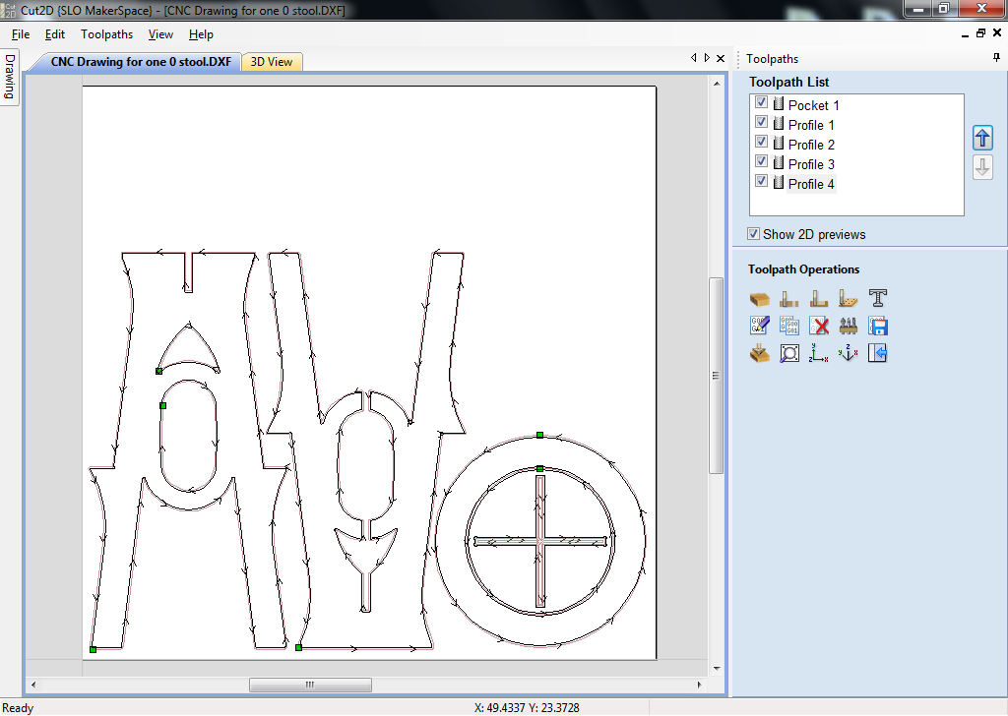Open the Tool Database
The image size is (1008, 716).
[x=848, y=326]
